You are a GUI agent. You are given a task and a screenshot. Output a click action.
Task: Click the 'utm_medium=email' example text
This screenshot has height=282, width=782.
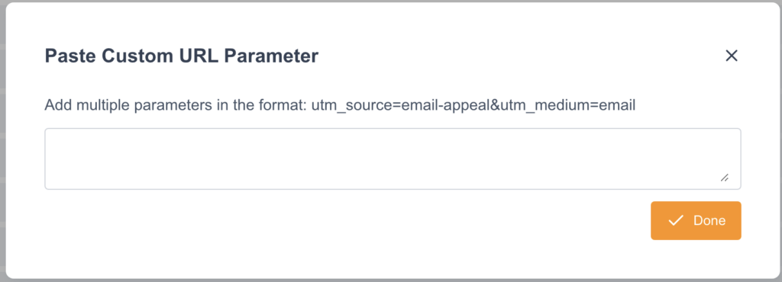click(x=568, y=105)
